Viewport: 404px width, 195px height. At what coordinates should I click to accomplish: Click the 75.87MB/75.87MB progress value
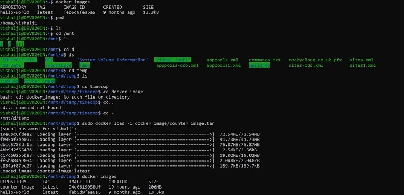click(x=240, y=145)
